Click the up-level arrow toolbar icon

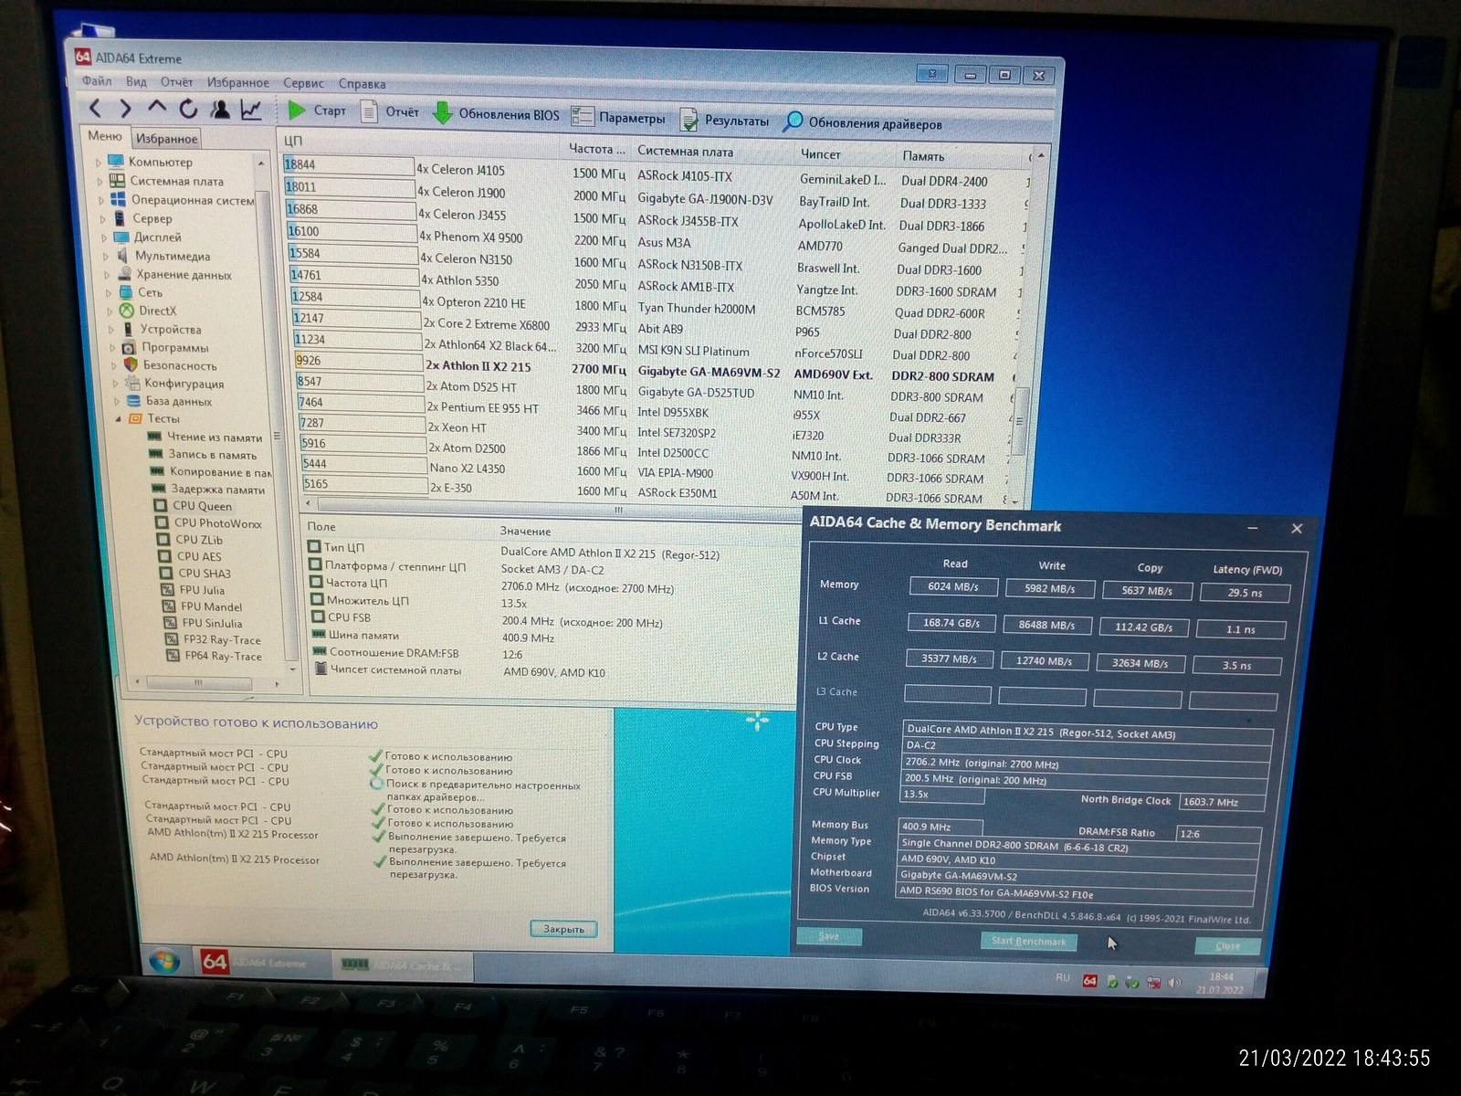[156, 109]
